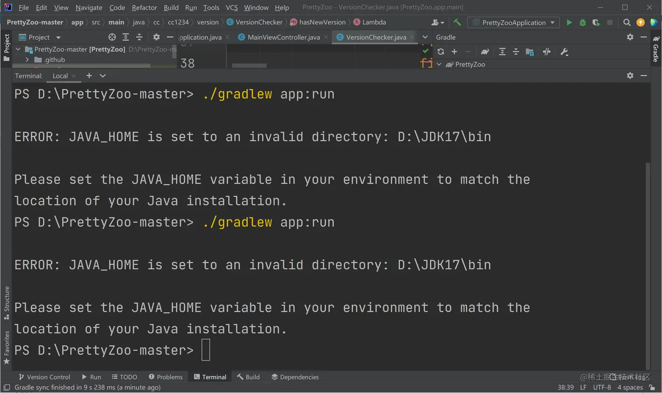The image size is (662, 393).
Task: Close the VersionChecker.java tab
Action: (x=412, y=37)
